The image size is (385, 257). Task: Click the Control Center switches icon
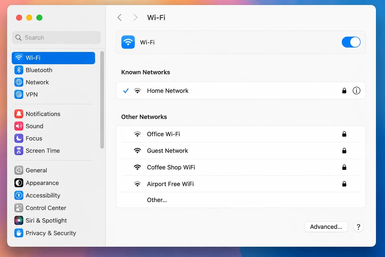click(x=19, y=208)
